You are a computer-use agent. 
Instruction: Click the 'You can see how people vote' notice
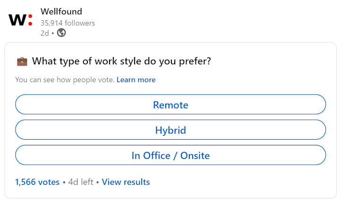coord(65,80)
